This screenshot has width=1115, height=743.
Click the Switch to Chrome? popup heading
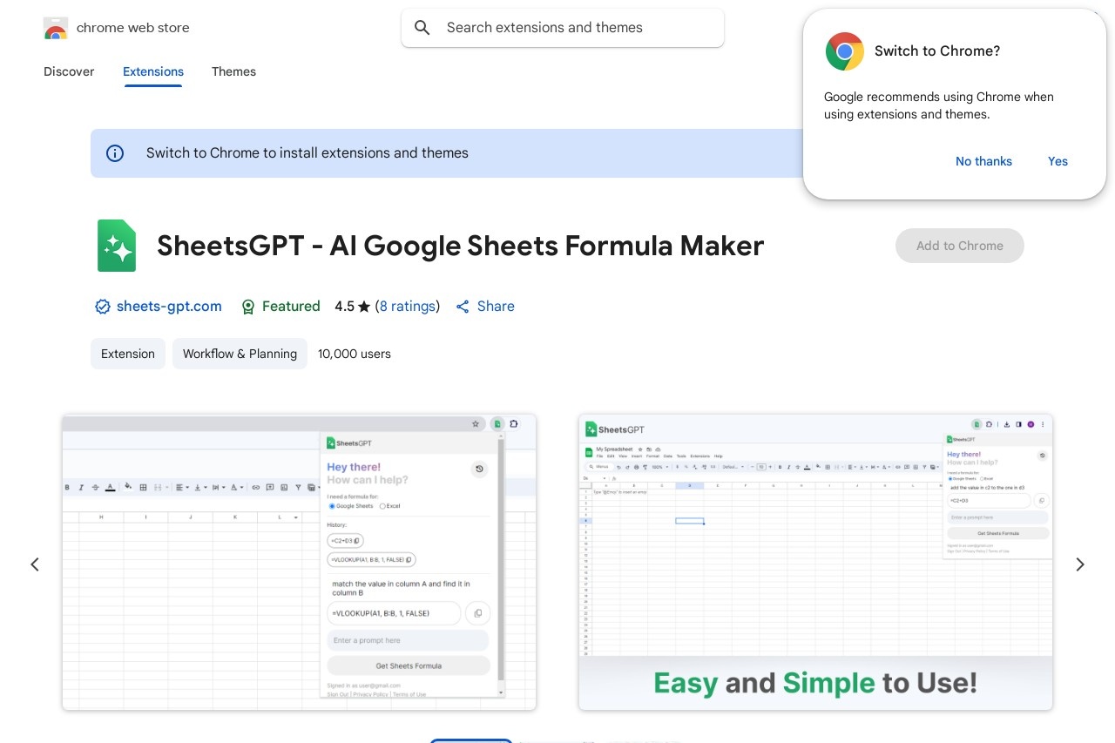[937, 51]
